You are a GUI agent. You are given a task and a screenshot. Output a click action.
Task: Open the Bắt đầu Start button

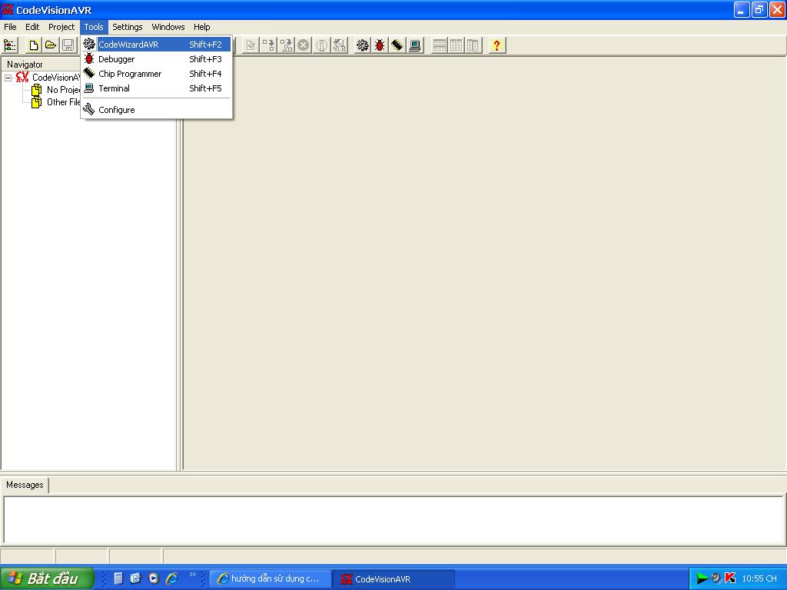[x=47, y=578]
